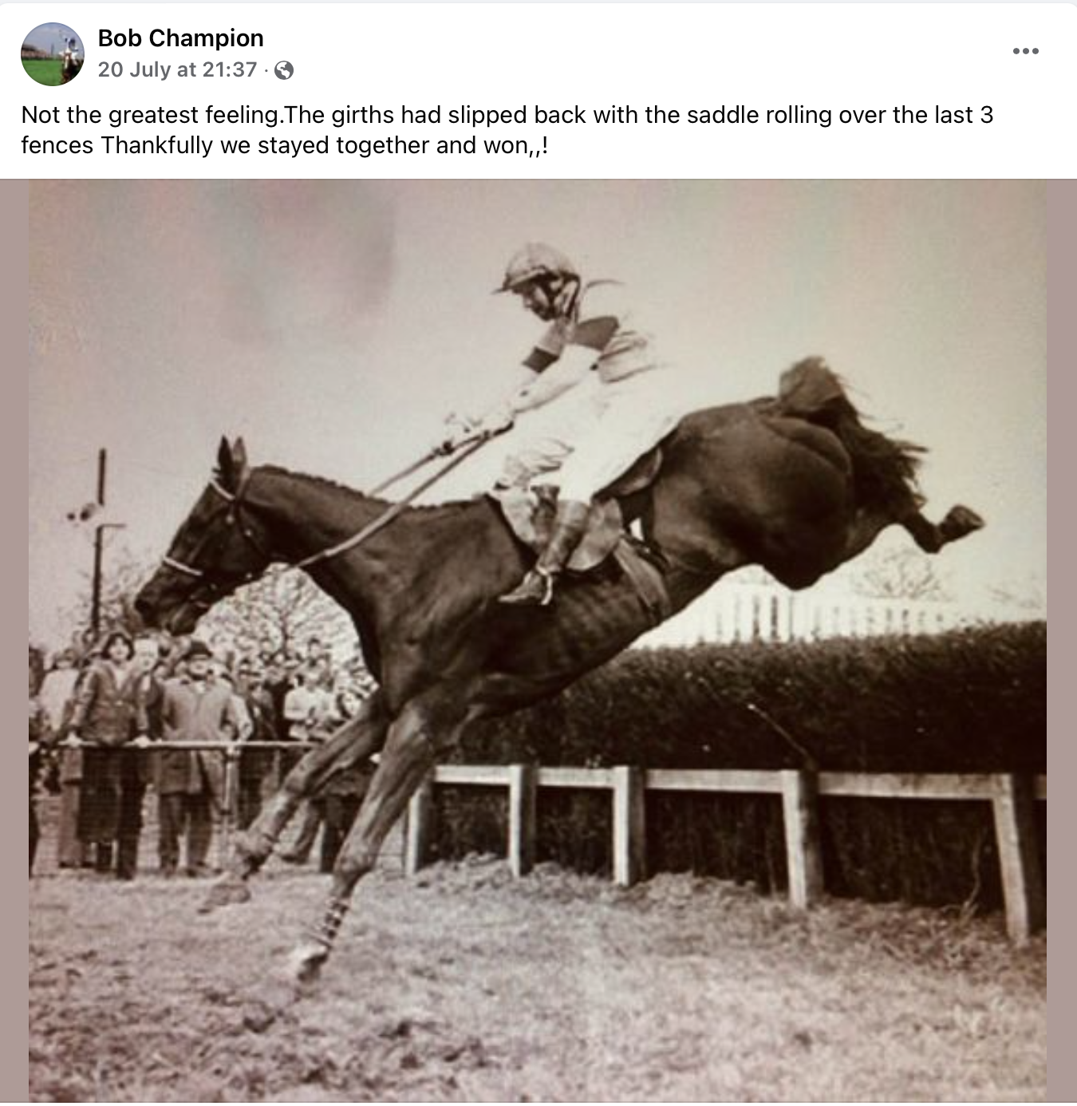Click the public globe privacy icon
Image resolution: width=1077 pixels, height=1106 pixels.
tap(284, 71)
